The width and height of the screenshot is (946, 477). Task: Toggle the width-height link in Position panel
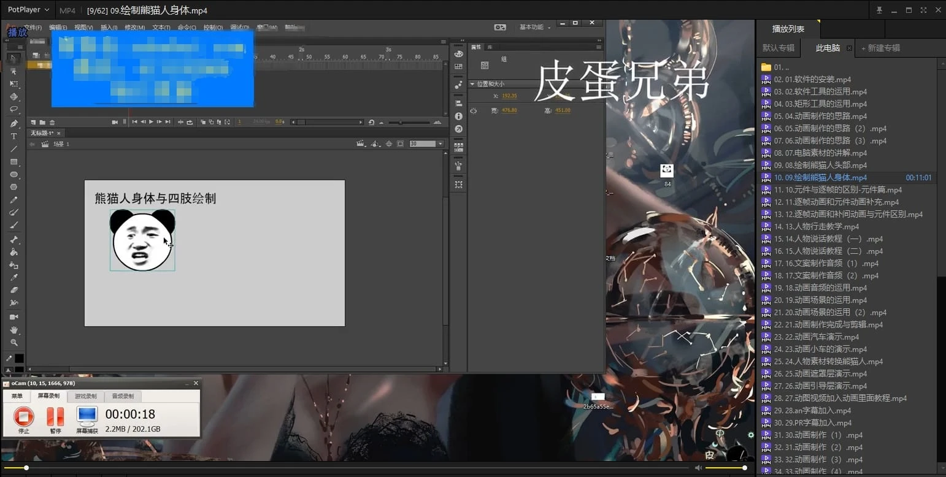(473, 110)
